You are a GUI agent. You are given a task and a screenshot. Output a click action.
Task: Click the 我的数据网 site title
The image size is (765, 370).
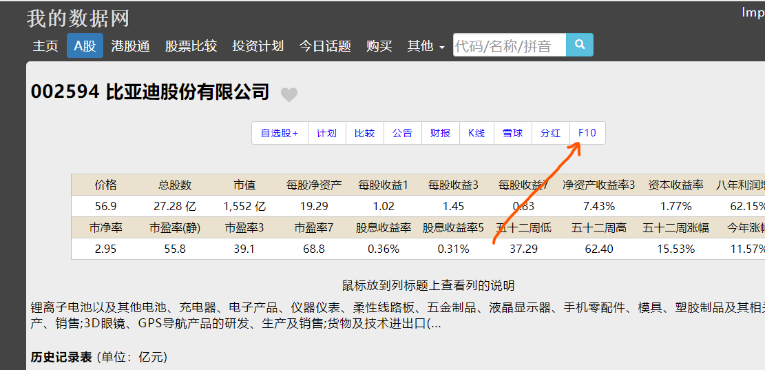pyautogui.click(x=78, y=19)
